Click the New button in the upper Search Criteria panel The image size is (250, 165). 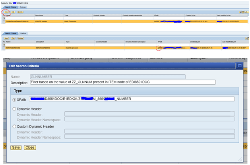coord(5,12)
